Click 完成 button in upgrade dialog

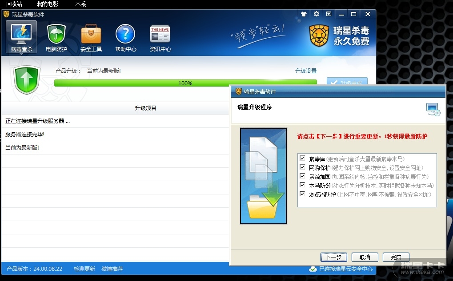point(396,257)
